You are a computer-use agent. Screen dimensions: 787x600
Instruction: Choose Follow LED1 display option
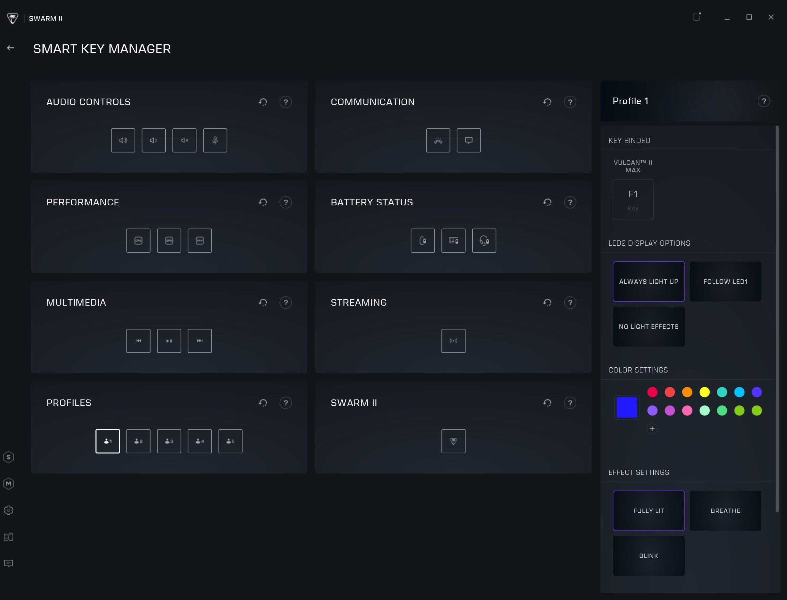pyautogui.click(x=725, y=281)
